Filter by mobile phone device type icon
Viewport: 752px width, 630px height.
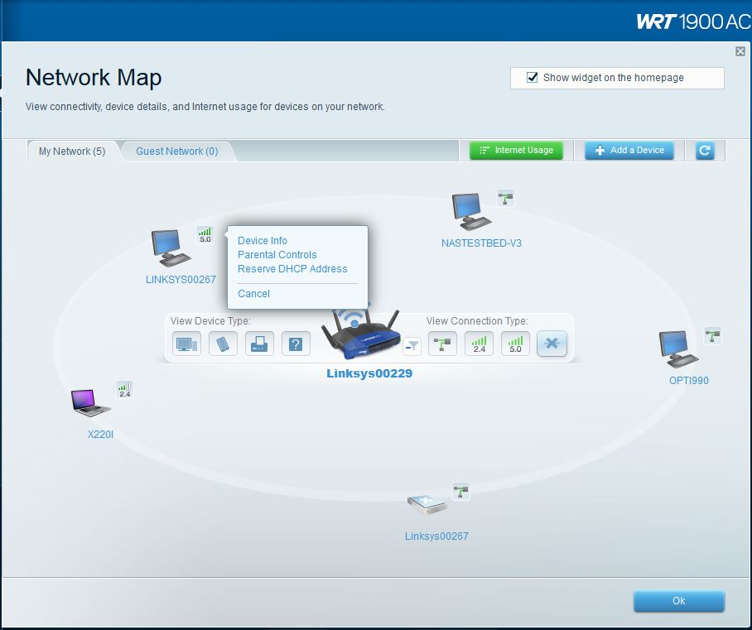pyautogui.click(x=223, y=344)
